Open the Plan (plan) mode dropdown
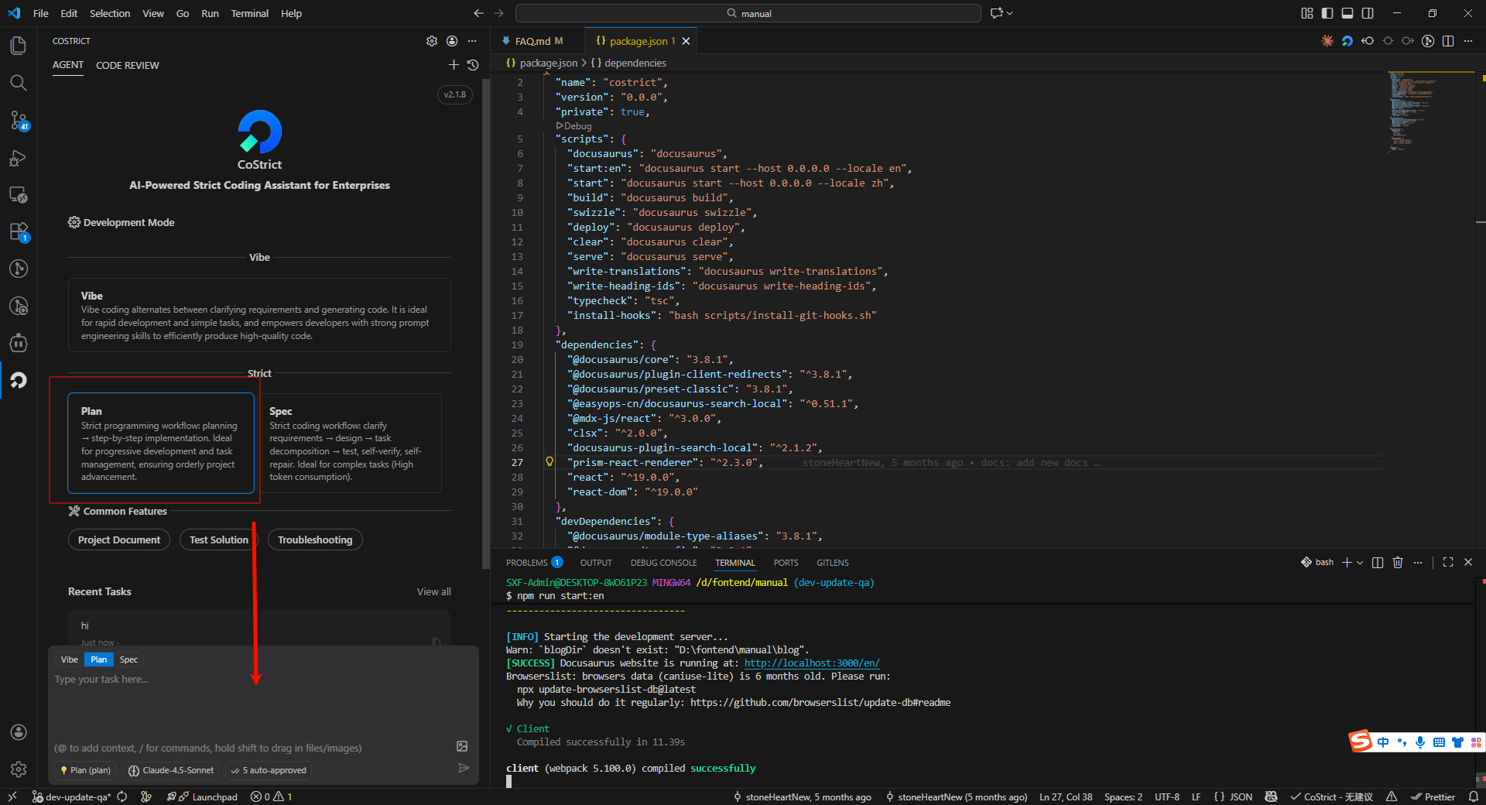Viewport: 1486px width, 805px height. 86,770
